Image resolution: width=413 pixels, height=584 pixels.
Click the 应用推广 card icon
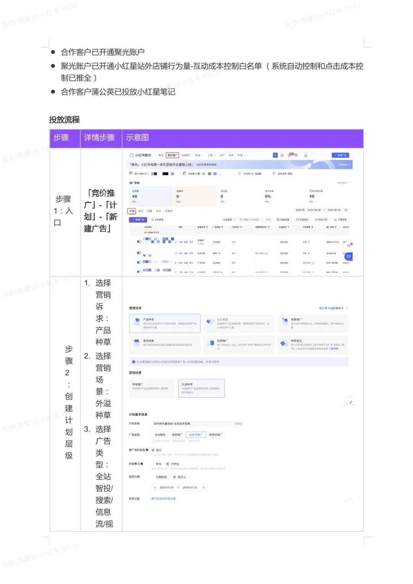211,342
